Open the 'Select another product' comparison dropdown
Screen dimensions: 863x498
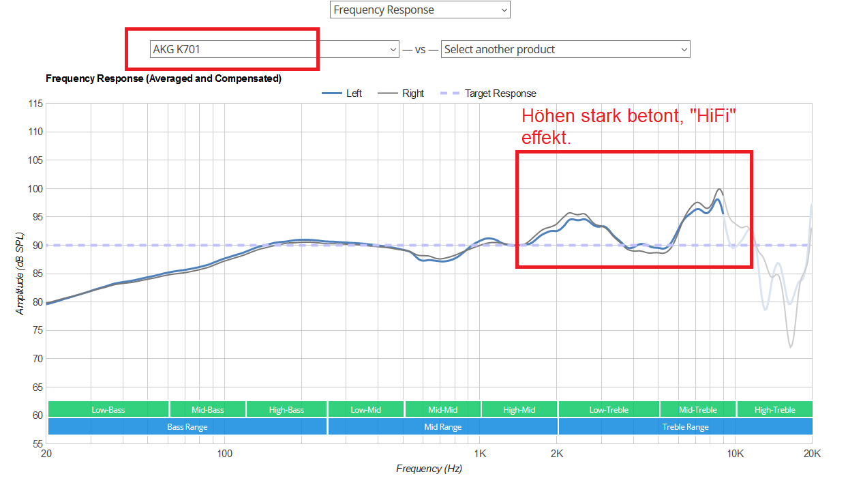coord(566,49)
